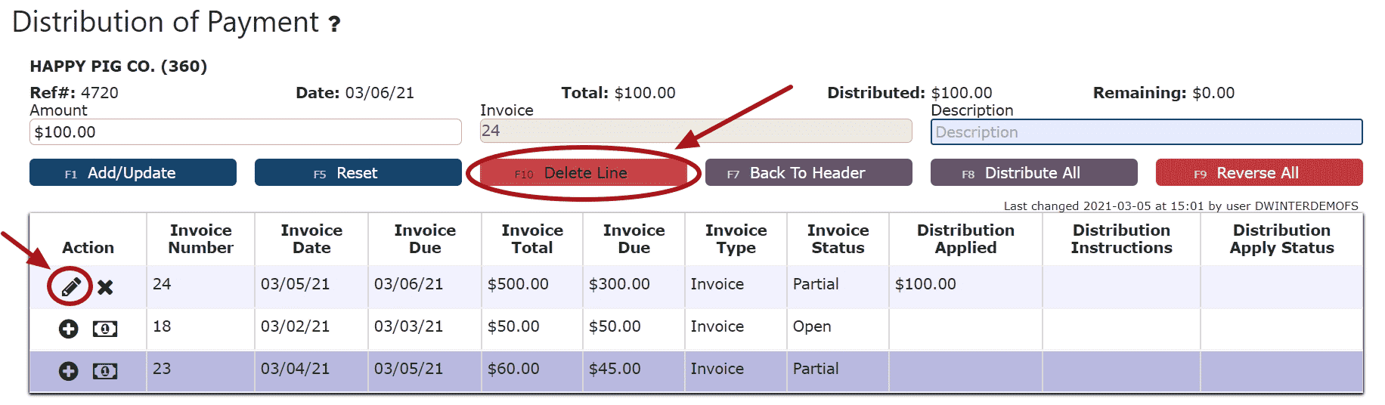The image size is (1385, 405).
Task: Select the Invoice Number column header
Action: click(x=200, y=239)
